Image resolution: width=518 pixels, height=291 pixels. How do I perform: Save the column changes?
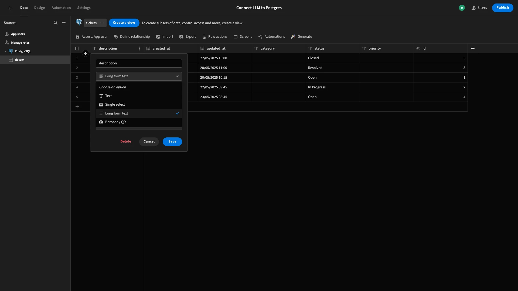click(x=172, y=142)
